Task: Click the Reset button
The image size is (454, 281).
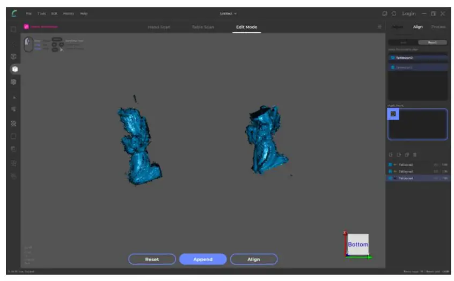Action: (x=152, y=260)
